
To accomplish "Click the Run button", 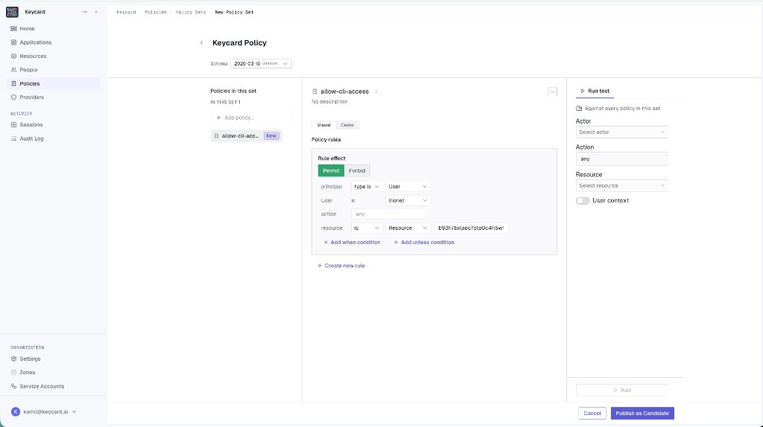I will tap(621, 390).
